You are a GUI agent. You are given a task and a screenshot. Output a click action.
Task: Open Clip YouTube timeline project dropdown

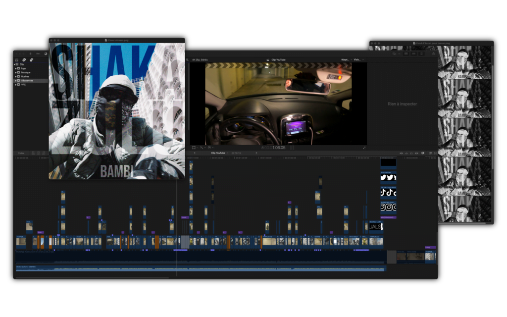pos(219,153)
